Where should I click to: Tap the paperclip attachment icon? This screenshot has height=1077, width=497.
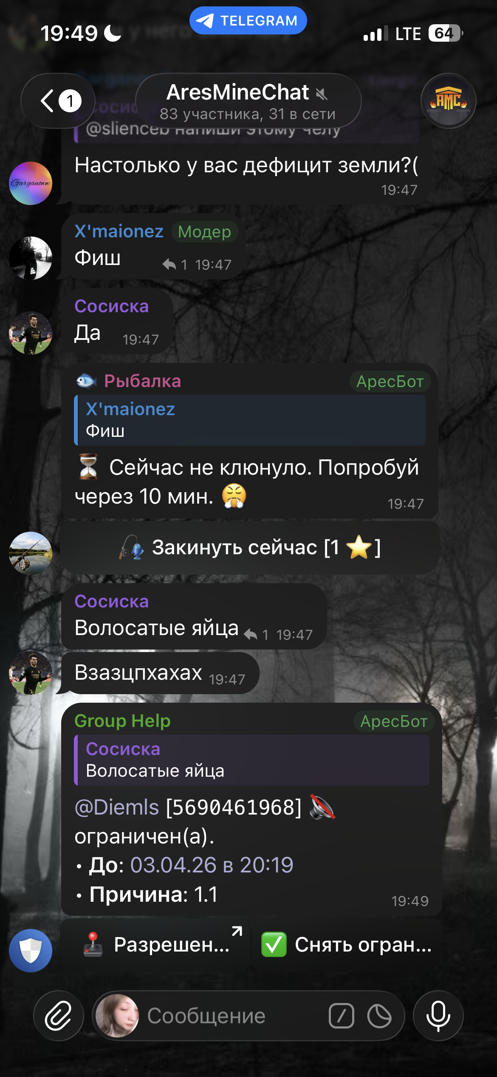(58, 1016)
